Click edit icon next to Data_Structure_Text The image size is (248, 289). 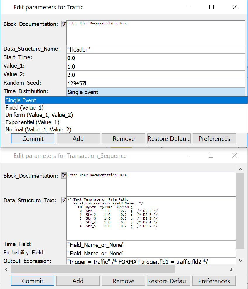[64, 200]
